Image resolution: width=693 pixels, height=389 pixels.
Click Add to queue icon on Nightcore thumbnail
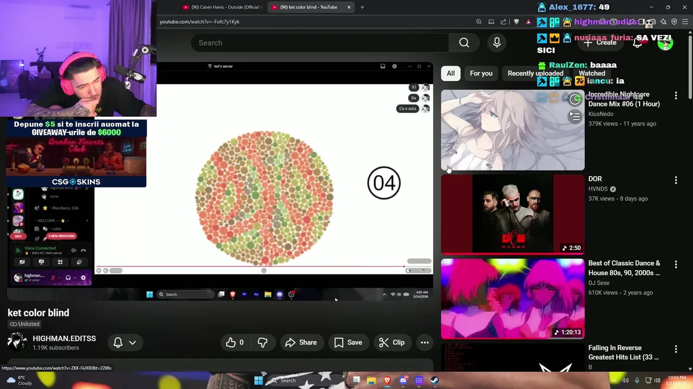(x=575, y=116)
